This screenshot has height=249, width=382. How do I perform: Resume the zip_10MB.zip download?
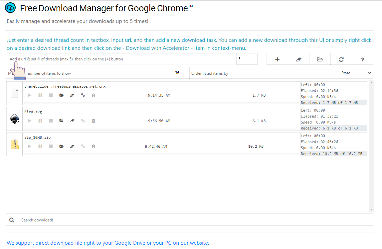pos(30,146)
